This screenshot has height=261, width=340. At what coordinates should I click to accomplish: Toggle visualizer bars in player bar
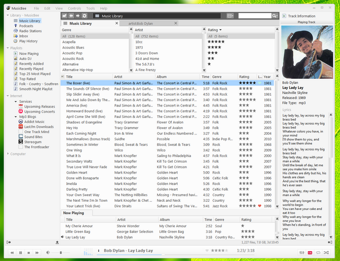[88, 252]
